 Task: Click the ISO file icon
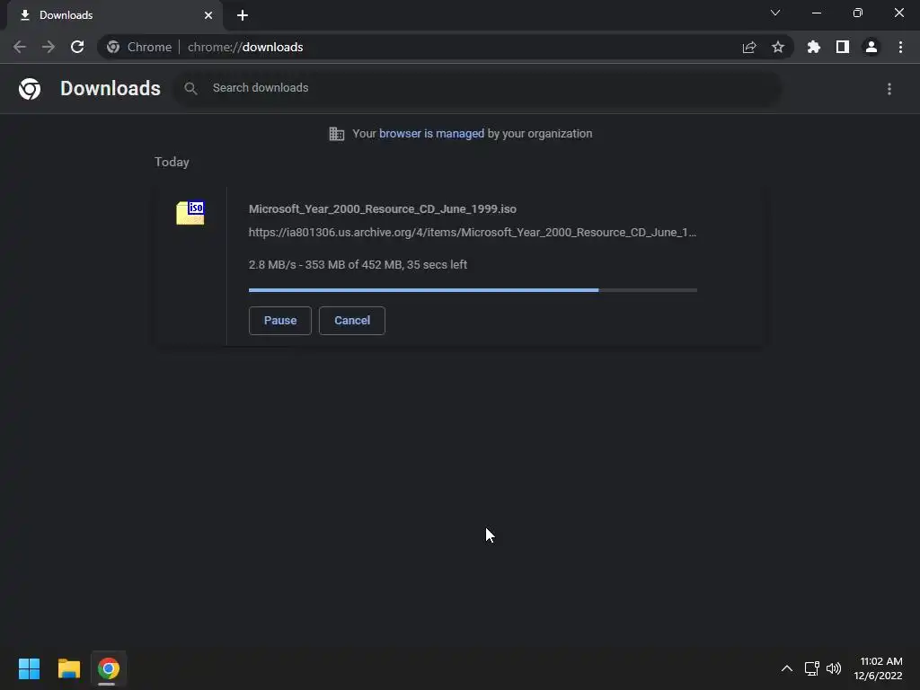(190, 212)
